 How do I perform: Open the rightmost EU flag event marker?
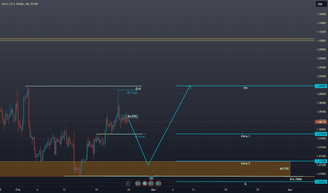[158, 184]
